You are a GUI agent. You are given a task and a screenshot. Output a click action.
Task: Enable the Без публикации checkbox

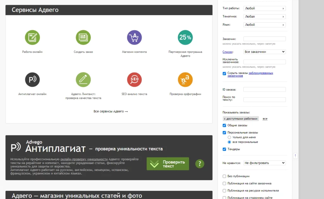[x=224, y=176]
